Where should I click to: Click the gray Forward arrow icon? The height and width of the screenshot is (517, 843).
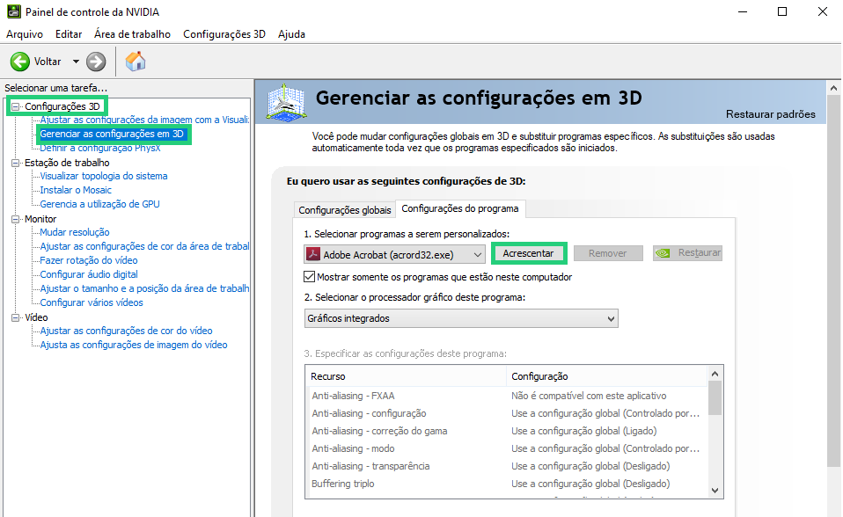[96, 62]
